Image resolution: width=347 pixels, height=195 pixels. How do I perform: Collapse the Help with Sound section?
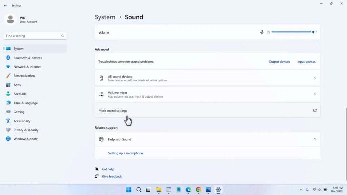(x=315, y=139)
